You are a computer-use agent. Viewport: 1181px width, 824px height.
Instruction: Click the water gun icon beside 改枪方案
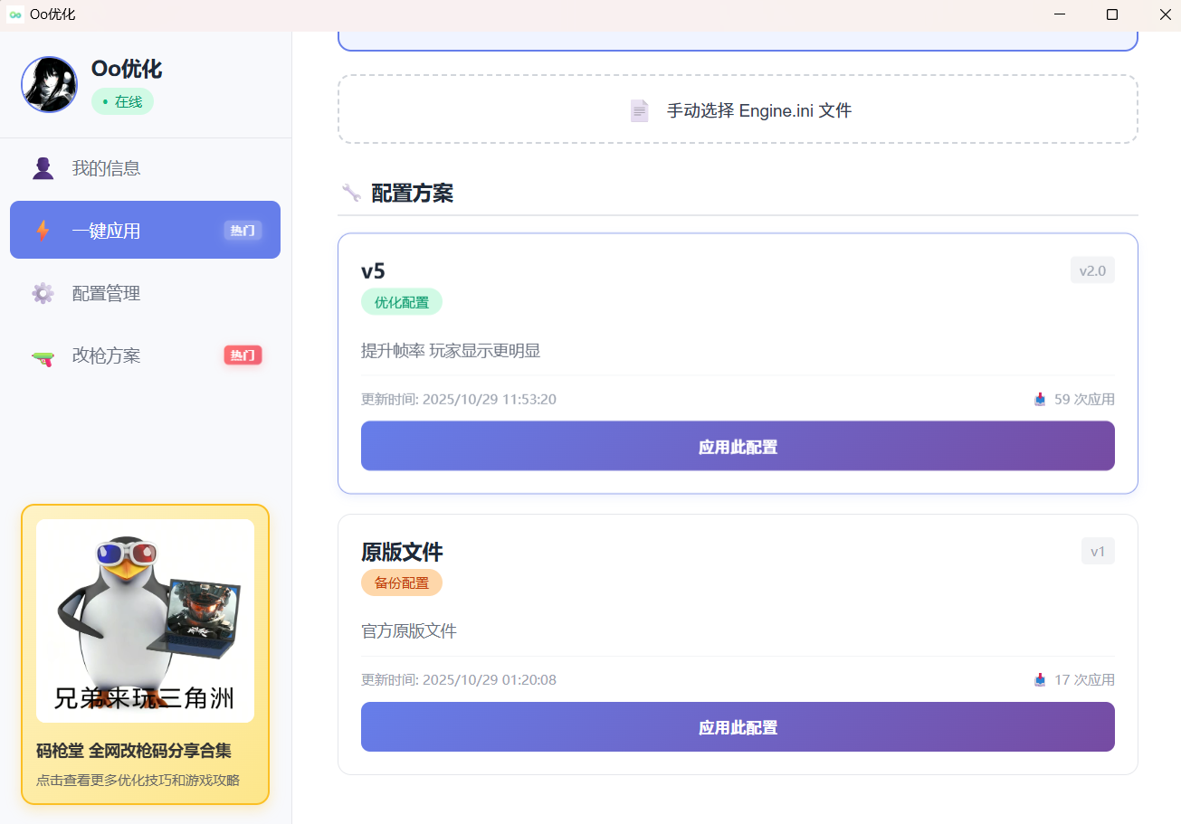[43, 355]
